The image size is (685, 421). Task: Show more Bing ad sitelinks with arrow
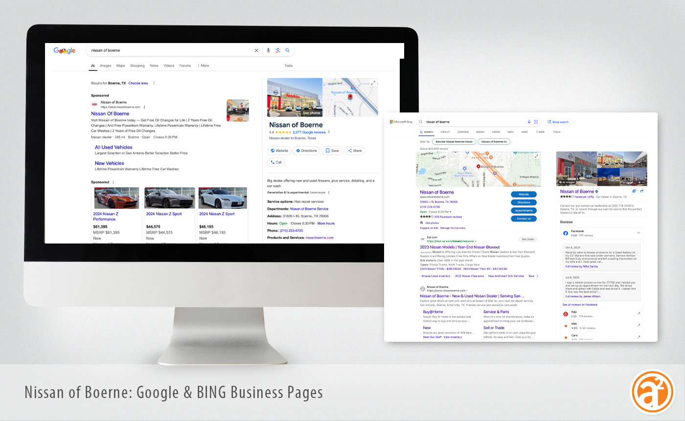coord(537,276)
